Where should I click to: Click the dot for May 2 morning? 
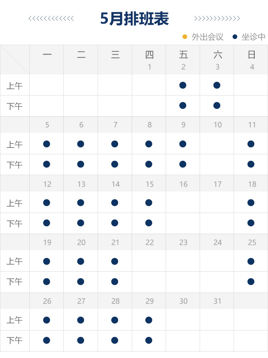pyautogui.click(x=183, y=85)
